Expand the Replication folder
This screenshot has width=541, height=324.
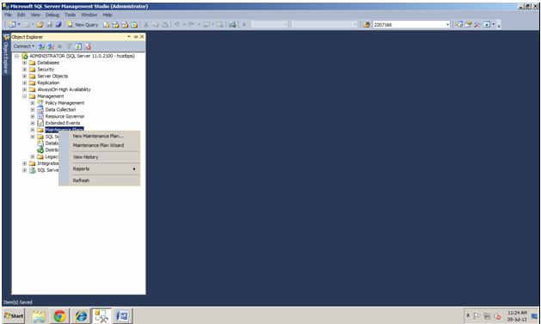24,83
